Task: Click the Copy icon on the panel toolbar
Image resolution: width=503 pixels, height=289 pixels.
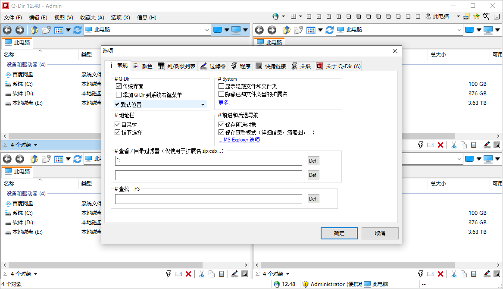Action: pyautogui.click(x=464, y=144)
